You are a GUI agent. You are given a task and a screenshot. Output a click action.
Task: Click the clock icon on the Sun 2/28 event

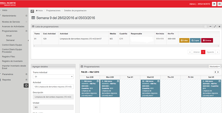pyautogui.click(x=97, y=81)
